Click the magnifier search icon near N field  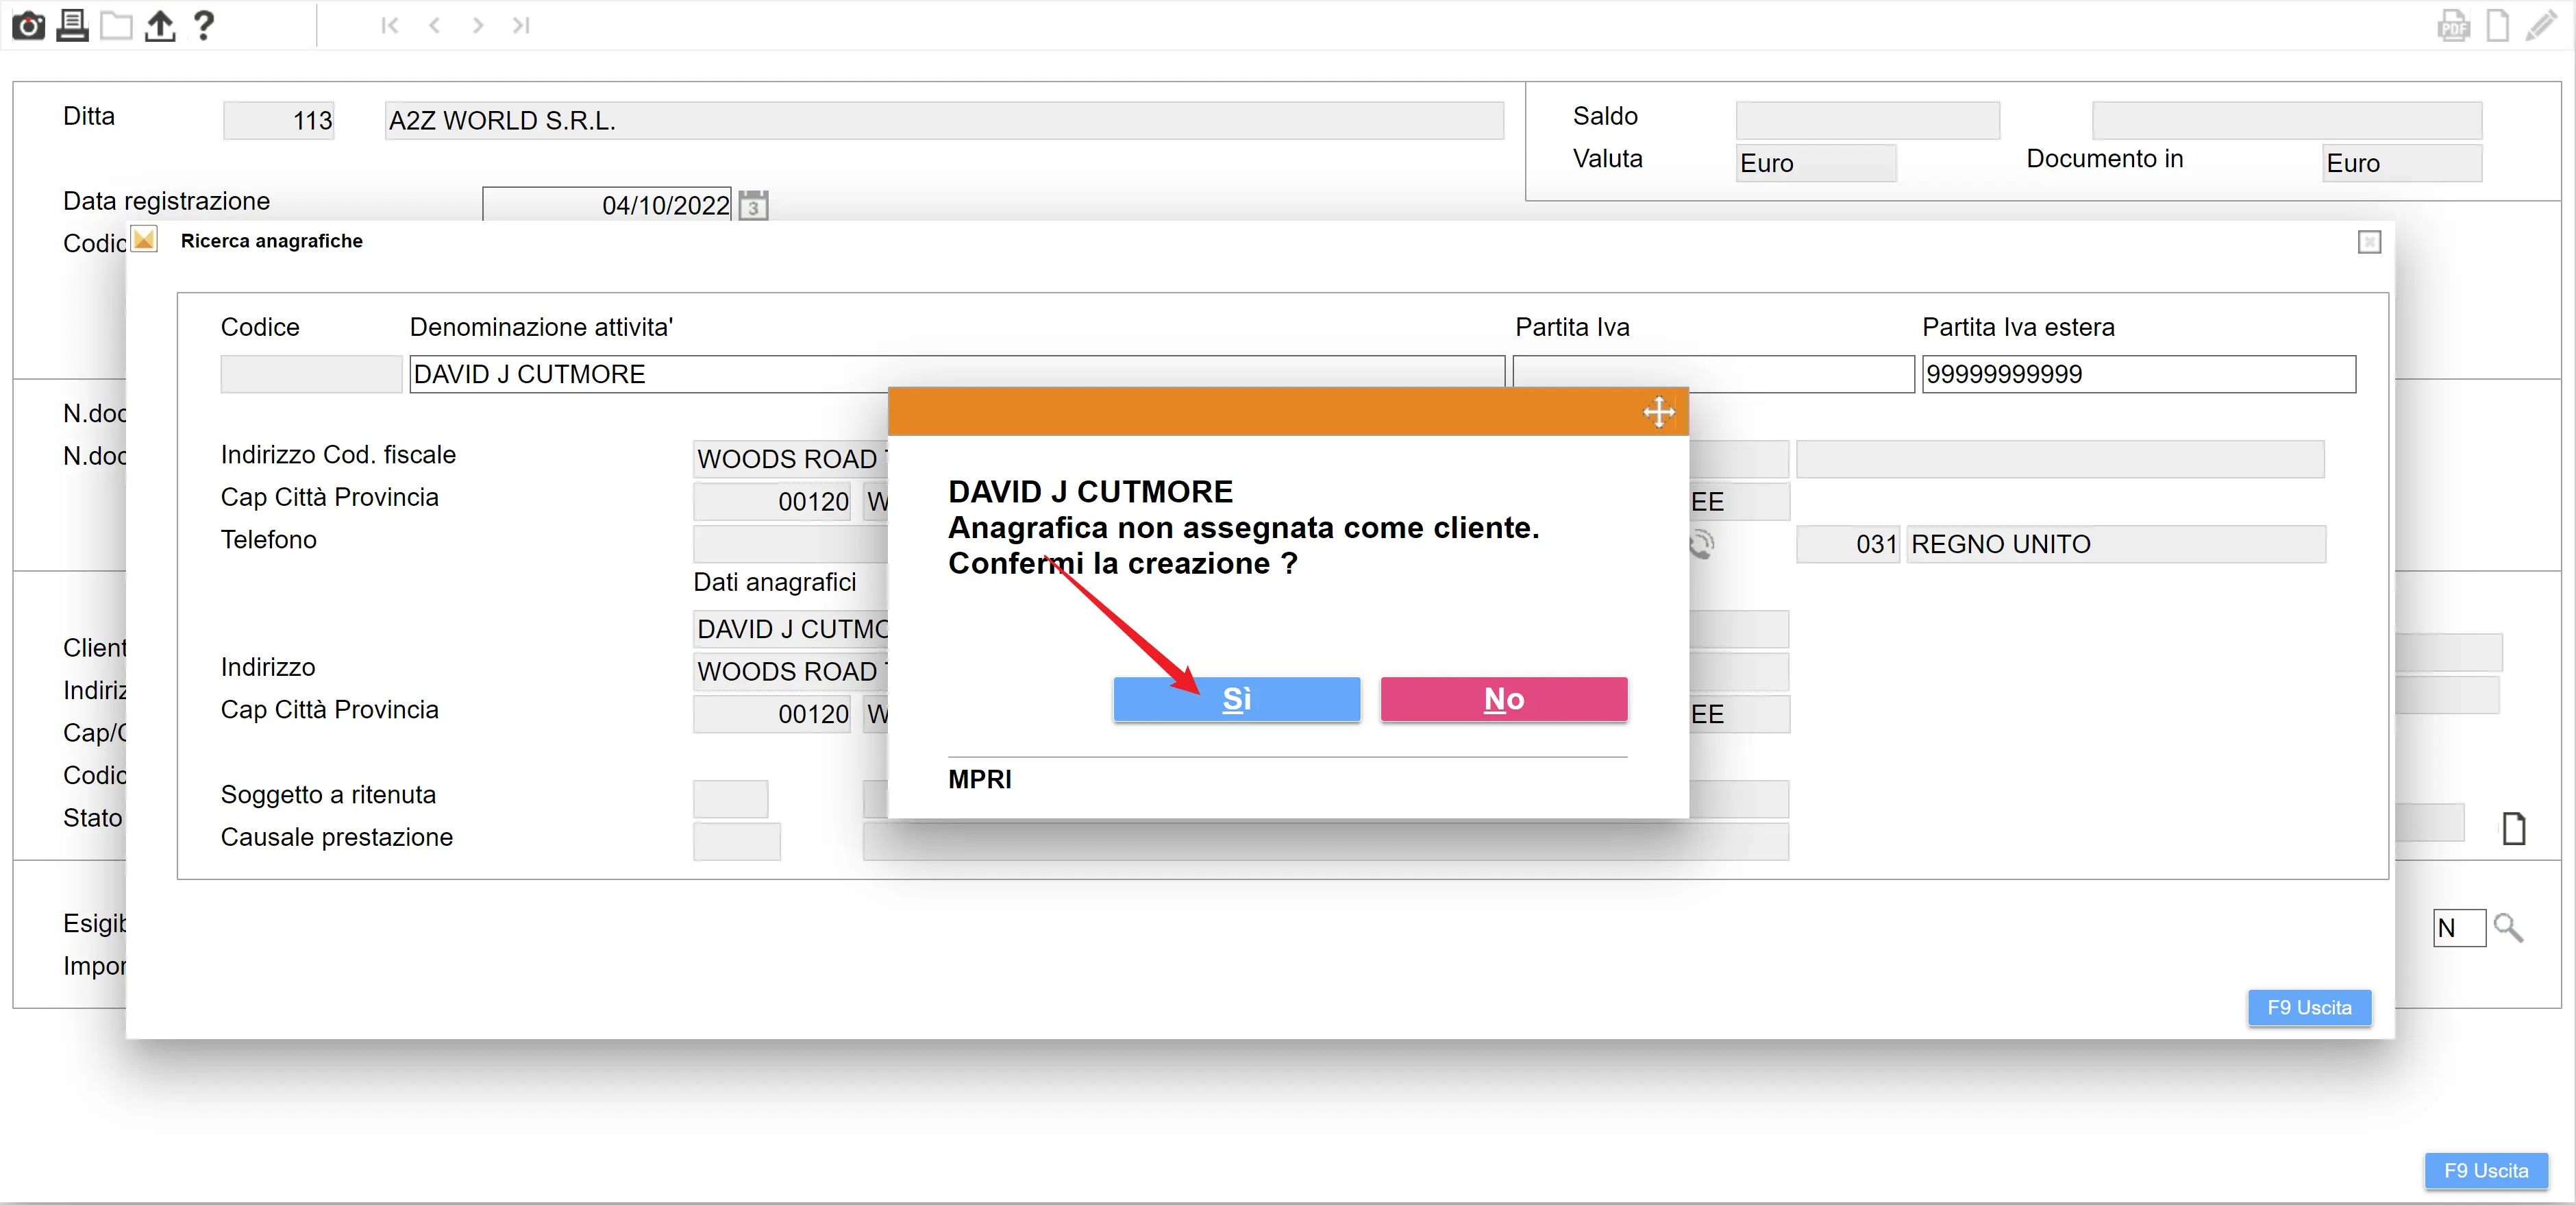click(x=2508, y=928)
